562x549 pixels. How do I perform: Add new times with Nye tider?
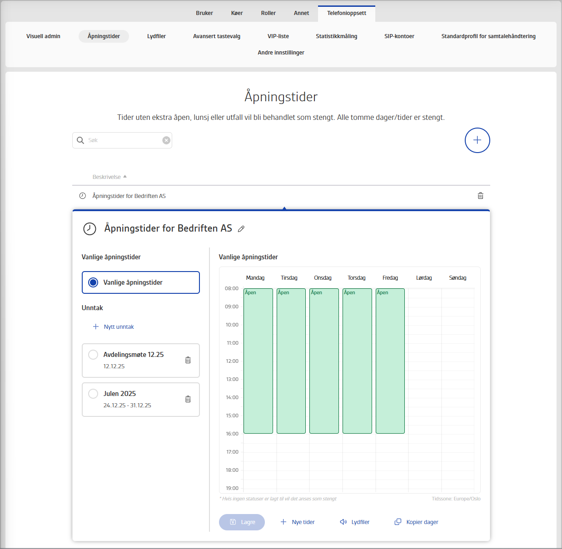298,522
